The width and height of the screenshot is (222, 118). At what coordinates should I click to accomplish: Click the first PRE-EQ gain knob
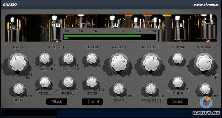tap(45, 59)
